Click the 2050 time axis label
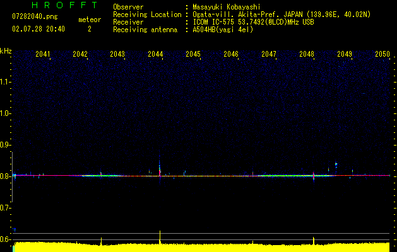397x252 pixels. point(382,54)
